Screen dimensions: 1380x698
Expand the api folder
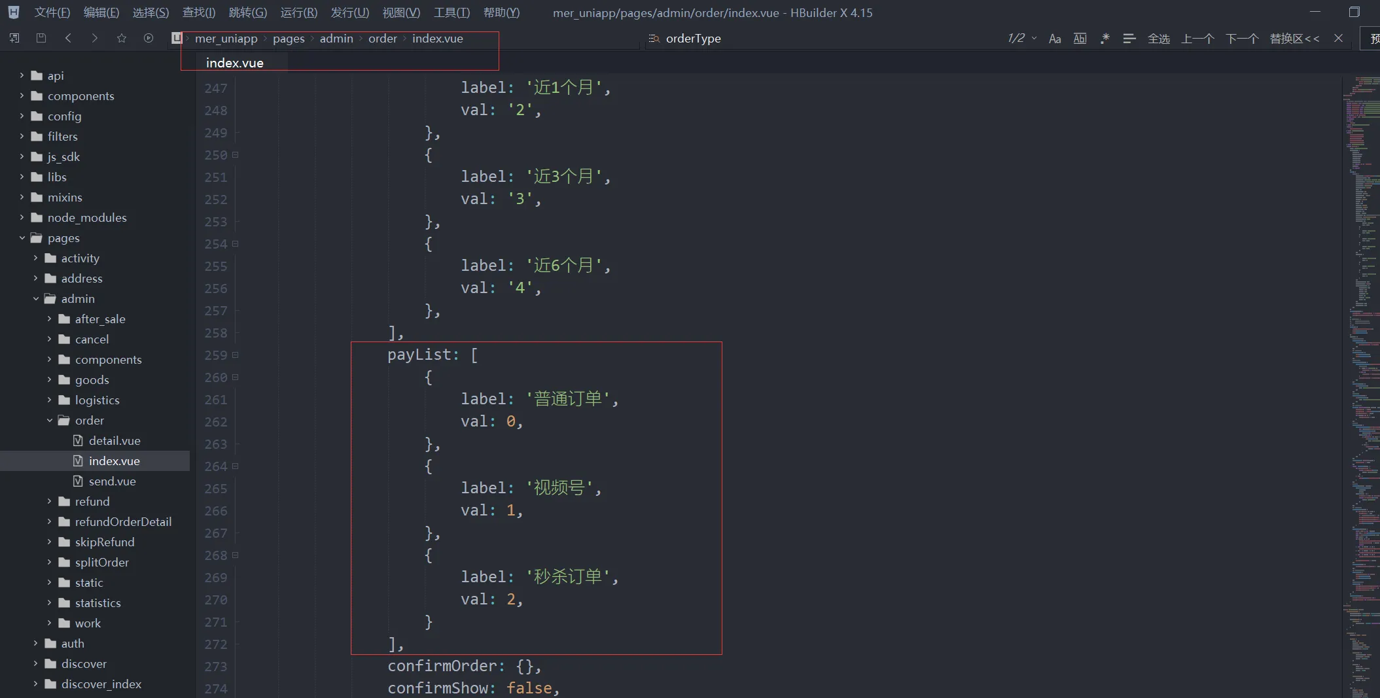22,75
